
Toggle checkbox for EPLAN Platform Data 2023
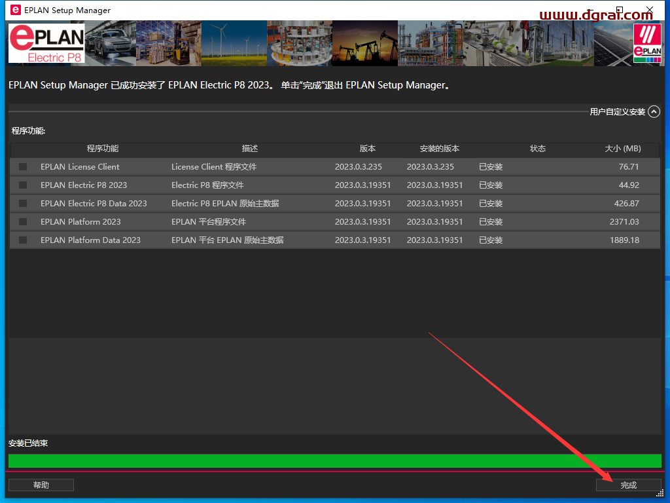pyautogui.click(x=23, y=240)
